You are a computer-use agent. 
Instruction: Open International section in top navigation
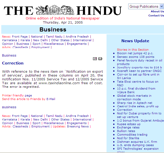82,40
